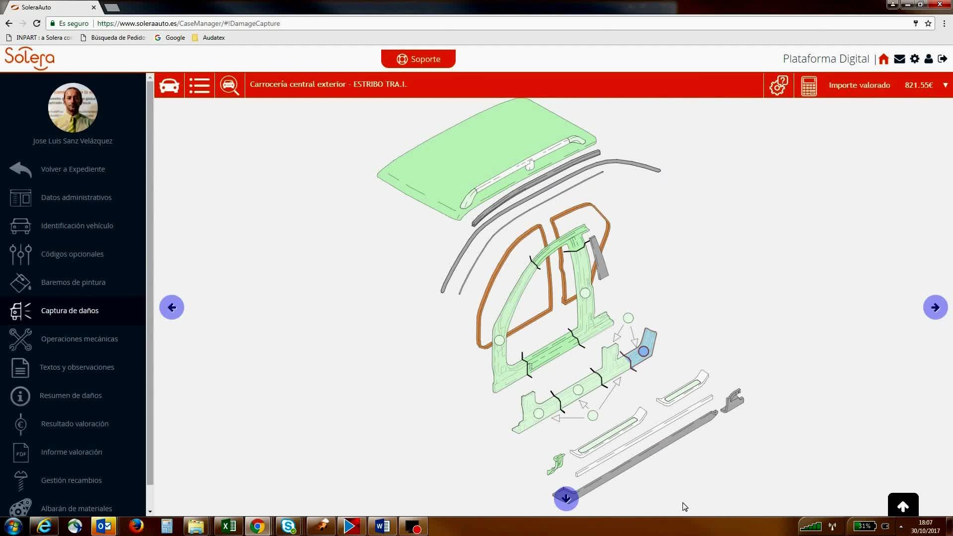The height and width of the screenshot is (536, 953).
Task: Click the calculator icon beside Importe valorado
Action: click(x=809, y=85)
